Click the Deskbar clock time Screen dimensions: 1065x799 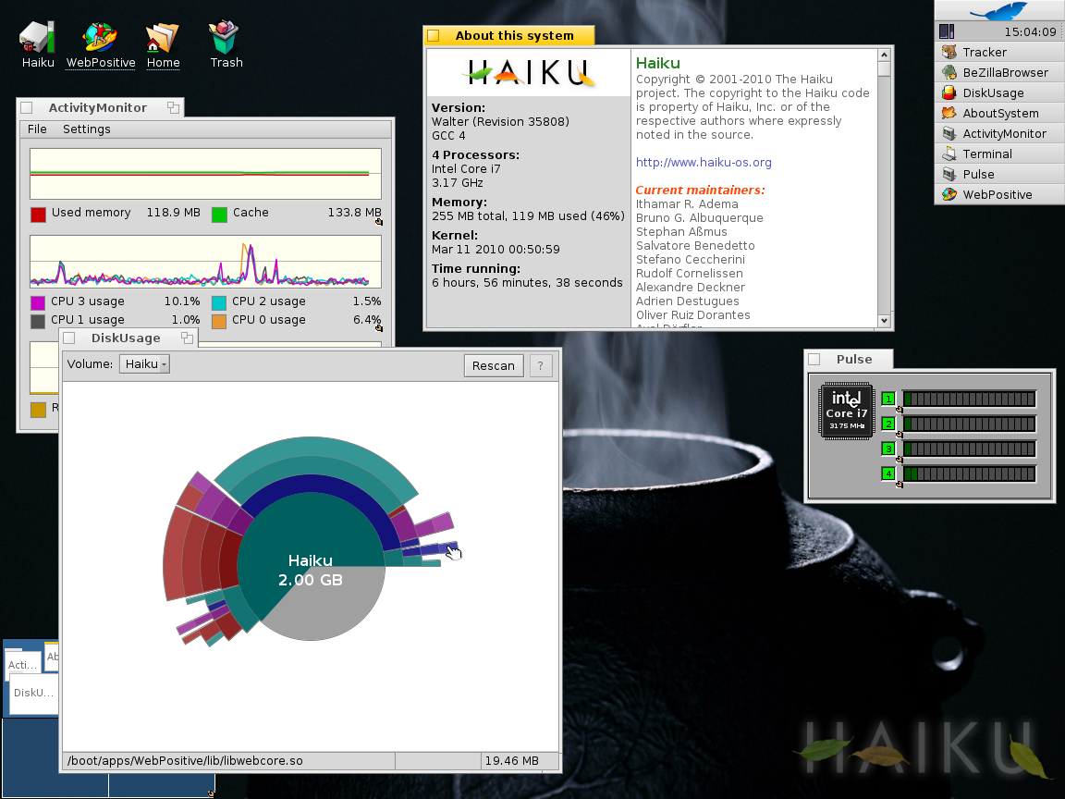coord(1032,32)
